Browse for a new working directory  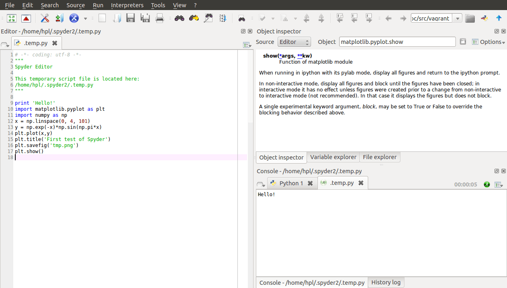[x=470, y=18]
